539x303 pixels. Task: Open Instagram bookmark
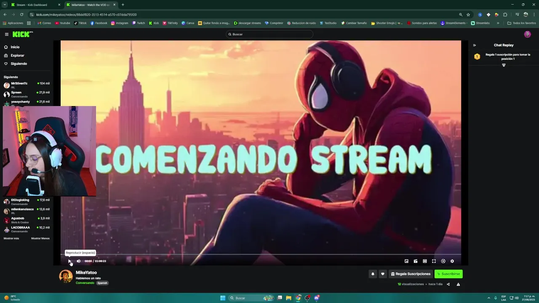point(120,23)
